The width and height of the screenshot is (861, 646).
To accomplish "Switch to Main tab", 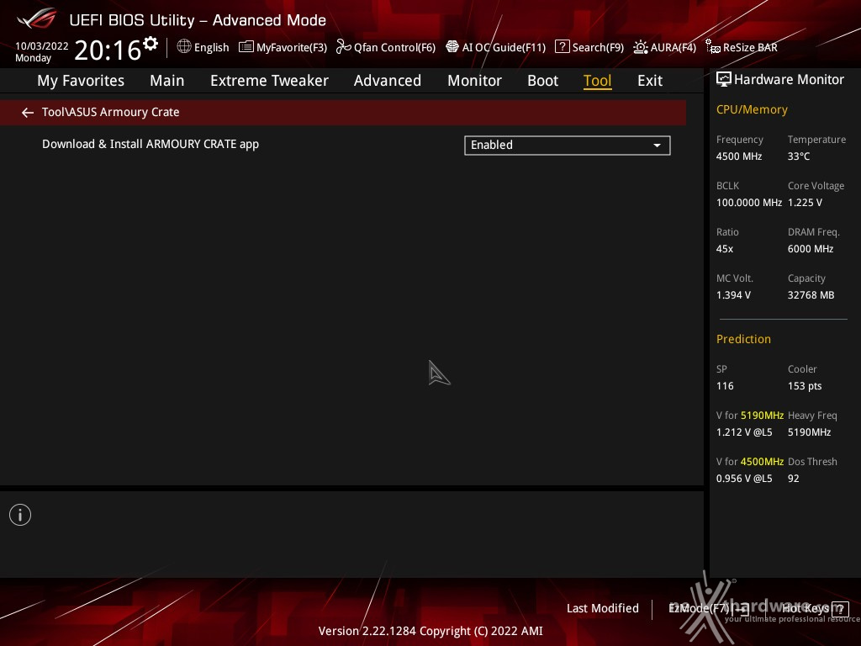I will (167, 81).
